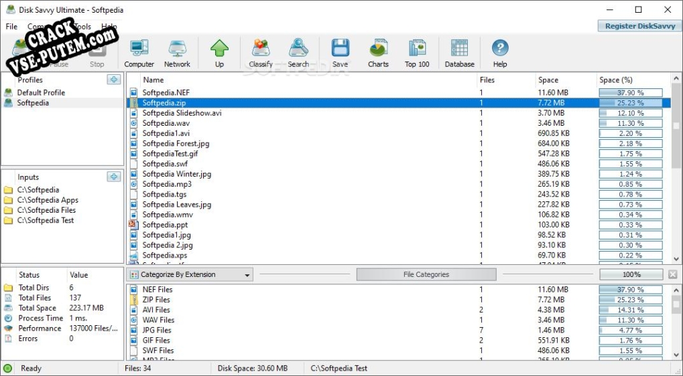Go up one directory level
This screenshot has height=376, width=683.
point(219,52)
